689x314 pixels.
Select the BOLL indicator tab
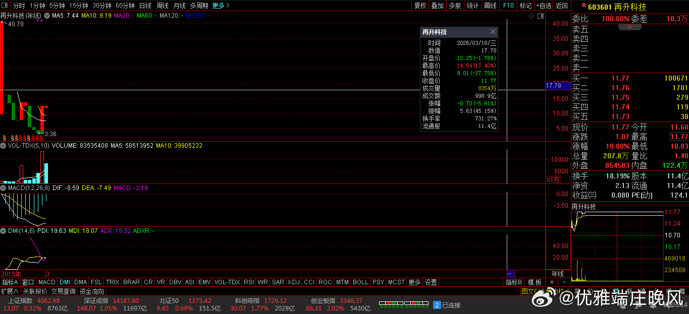pos(360,282)
